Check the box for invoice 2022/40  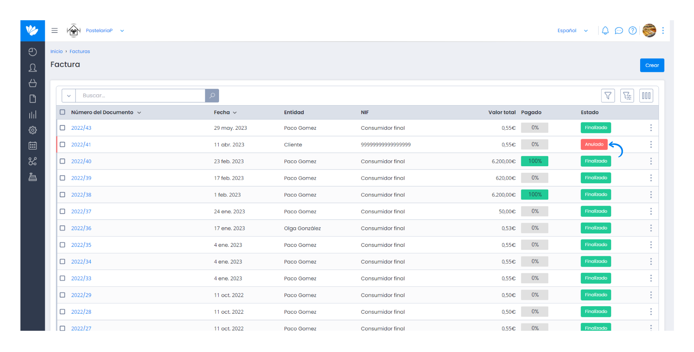tap(63, 161)
